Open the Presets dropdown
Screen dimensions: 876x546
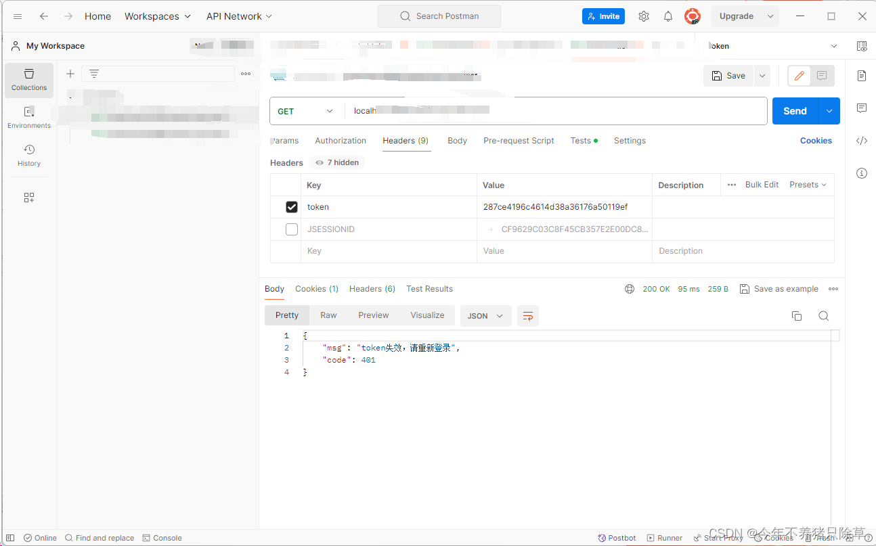808,185
